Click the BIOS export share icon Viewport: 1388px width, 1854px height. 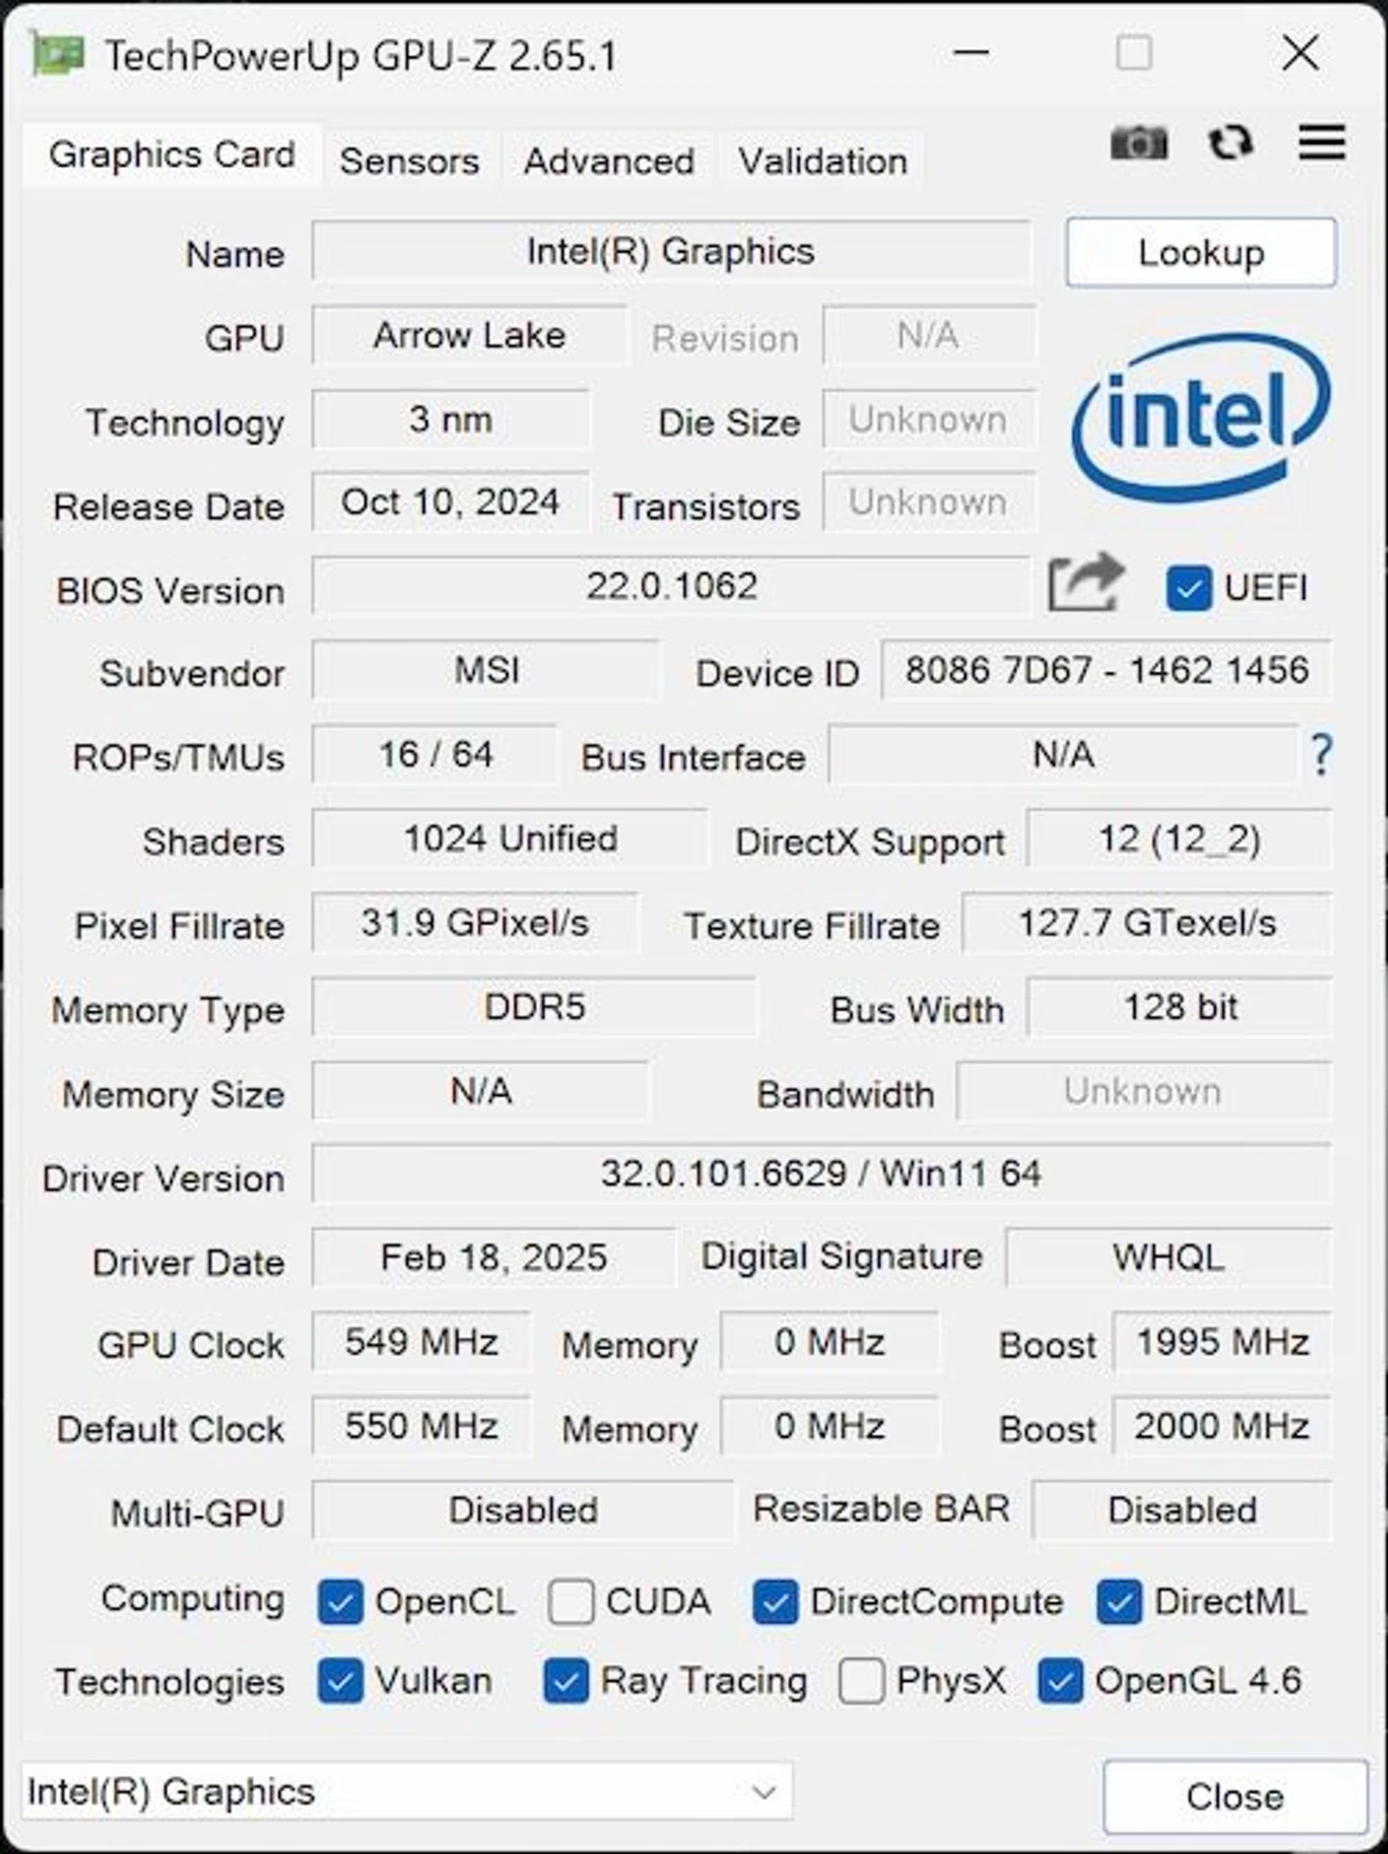[1087, 582]
